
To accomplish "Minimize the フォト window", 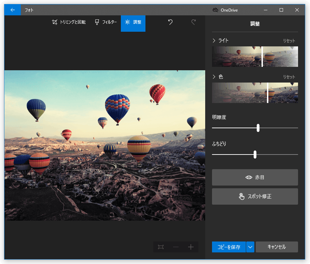I will point(266,10).
